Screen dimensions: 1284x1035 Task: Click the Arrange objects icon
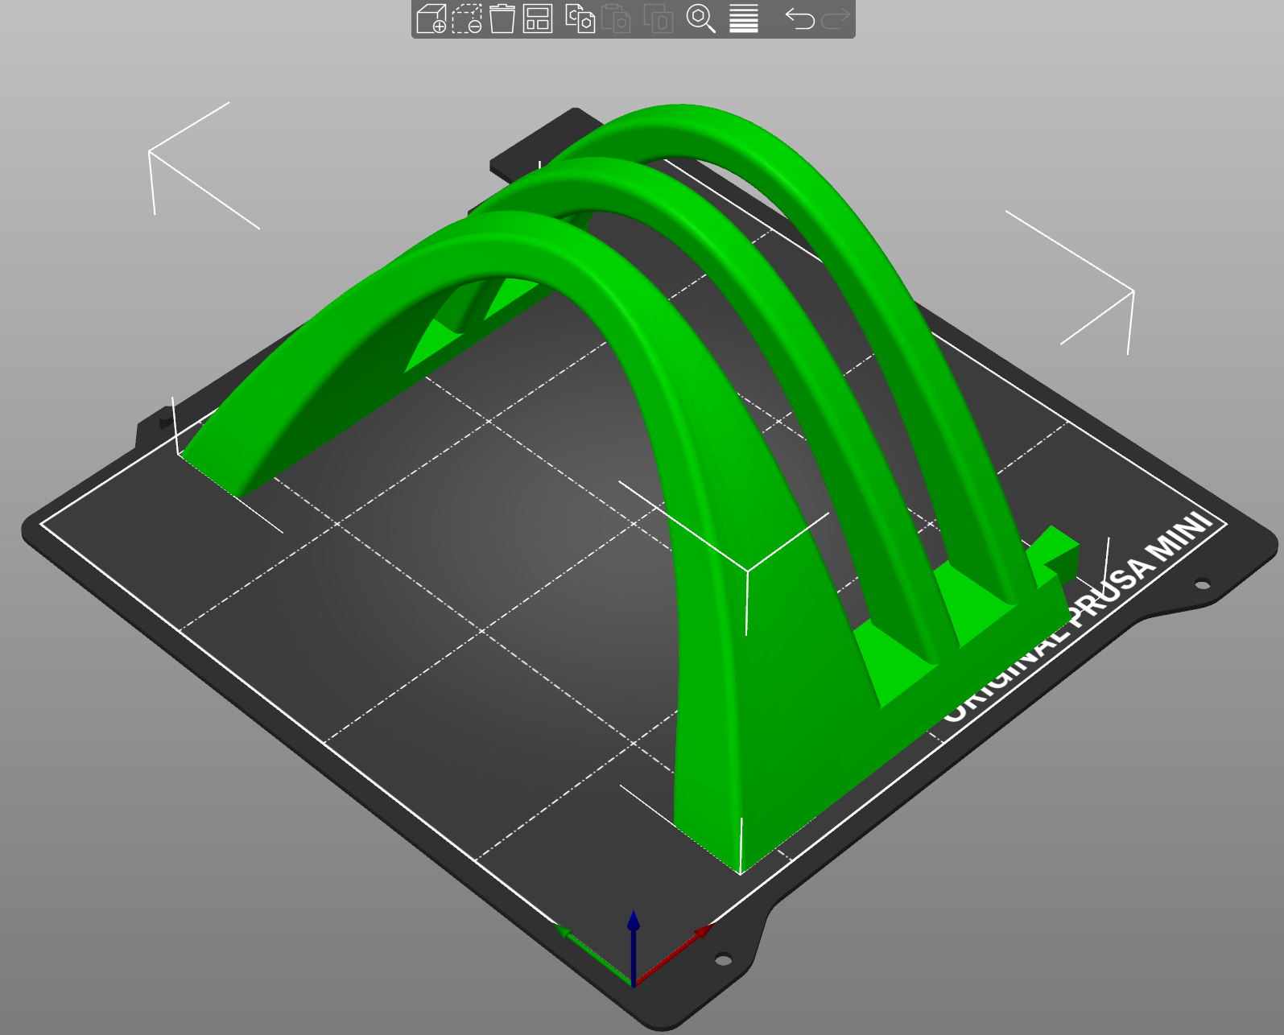point(537,18)
